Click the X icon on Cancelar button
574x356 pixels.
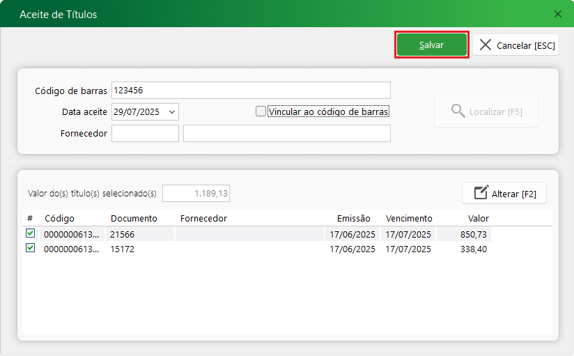(x=486, y=45)
